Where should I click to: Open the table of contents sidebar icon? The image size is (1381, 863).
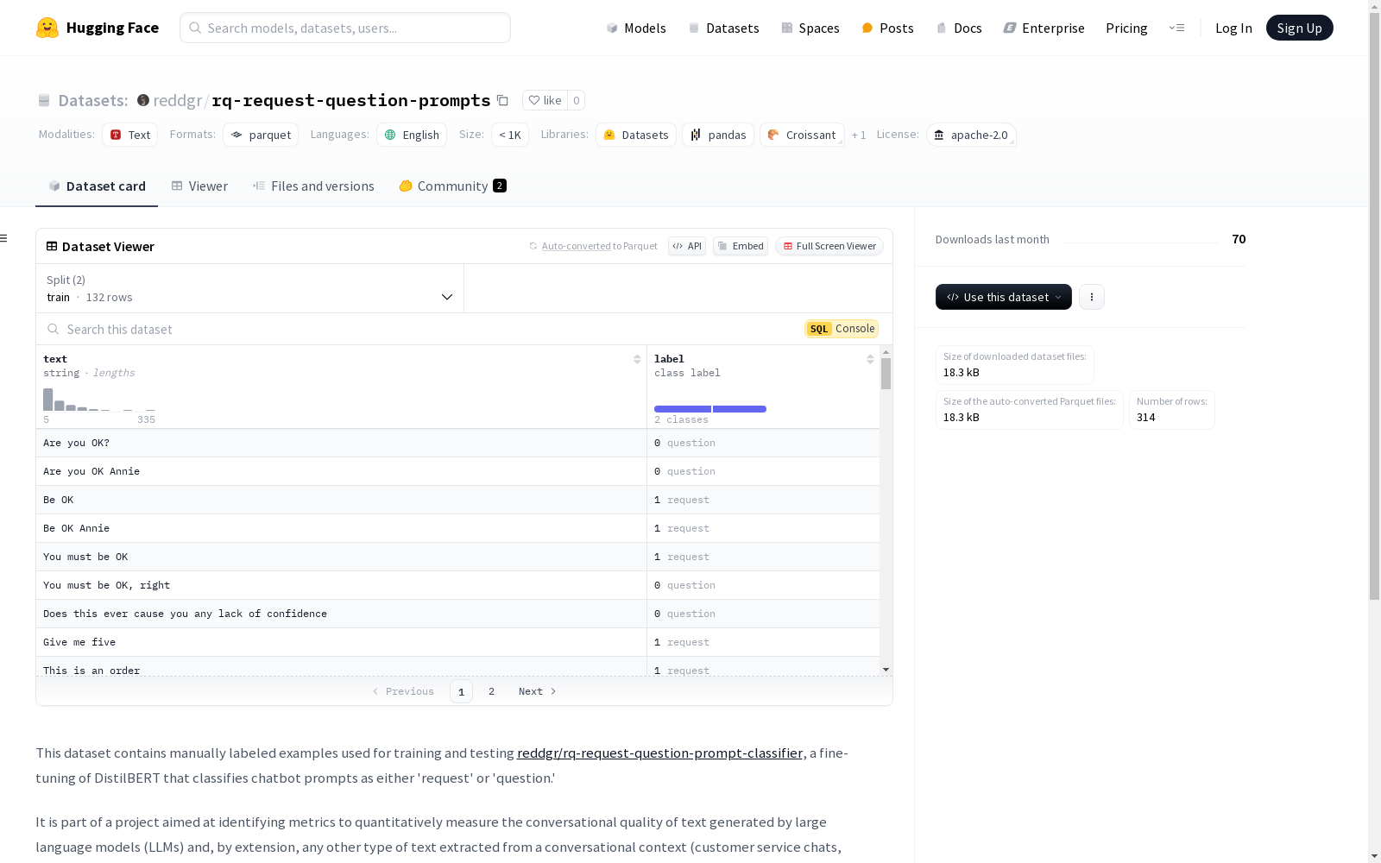click(x=4, y=238)
